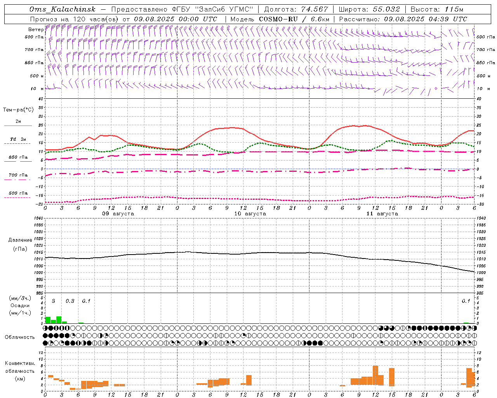The width and height of the screenshot is (497, 398).
Task: Select the 'Широта: 55.032' header field
Action: pyautogui.click(x=369, y=9)
